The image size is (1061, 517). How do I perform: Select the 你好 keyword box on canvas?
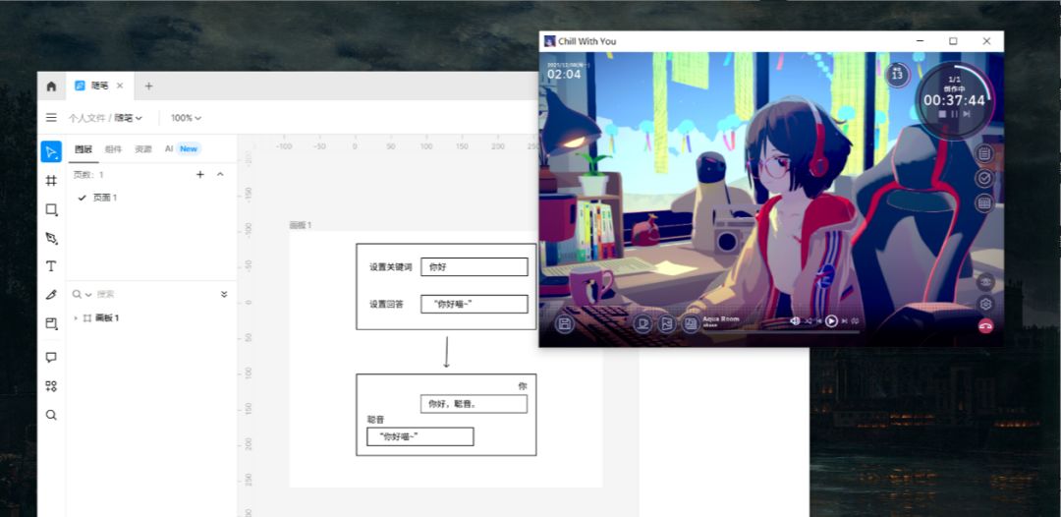[x=475, y=266]
